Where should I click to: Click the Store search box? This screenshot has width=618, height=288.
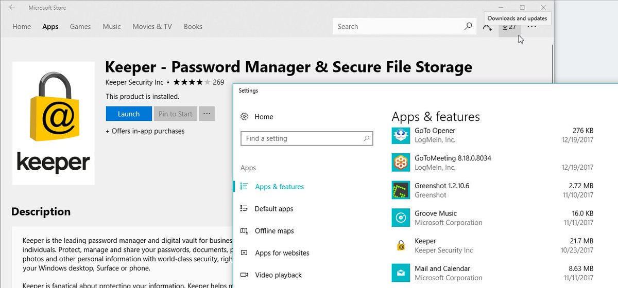[x=404, y=27]
